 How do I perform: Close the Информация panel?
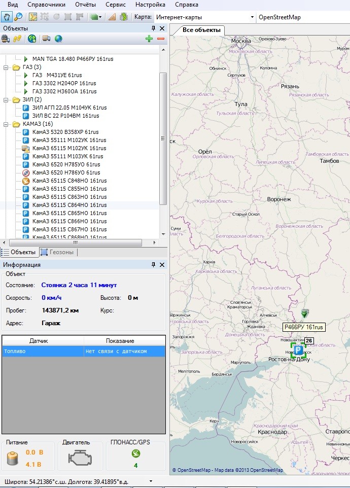coord(162,265)
